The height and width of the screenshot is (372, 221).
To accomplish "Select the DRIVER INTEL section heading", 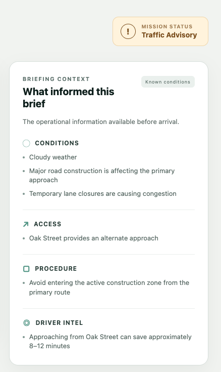I will [59, 323].
